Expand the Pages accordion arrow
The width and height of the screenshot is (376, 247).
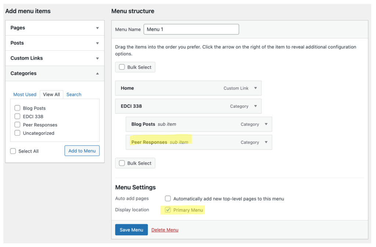click(x=97, y=28)
